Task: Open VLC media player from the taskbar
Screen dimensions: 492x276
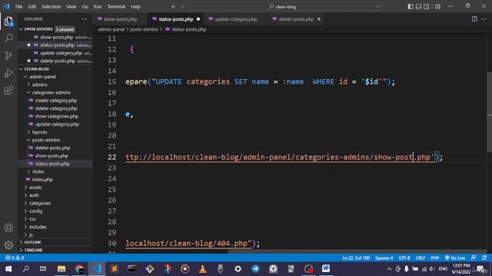Action: pos(203,269)
